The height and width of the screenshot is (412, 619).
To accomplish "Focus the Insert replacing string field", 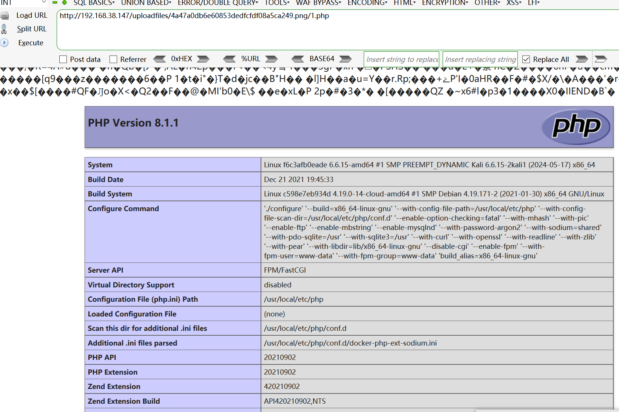I will [480, 59].
